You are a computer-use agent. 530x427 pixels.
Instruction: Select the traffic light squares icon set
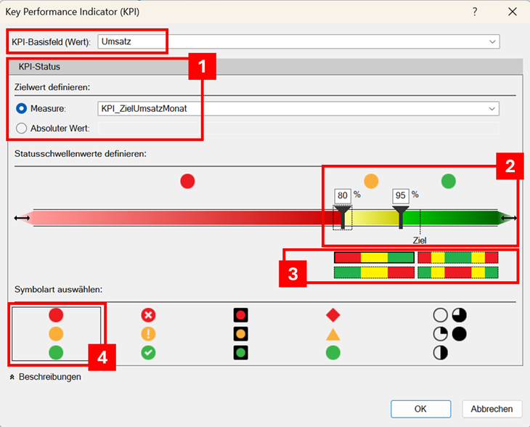240,334
